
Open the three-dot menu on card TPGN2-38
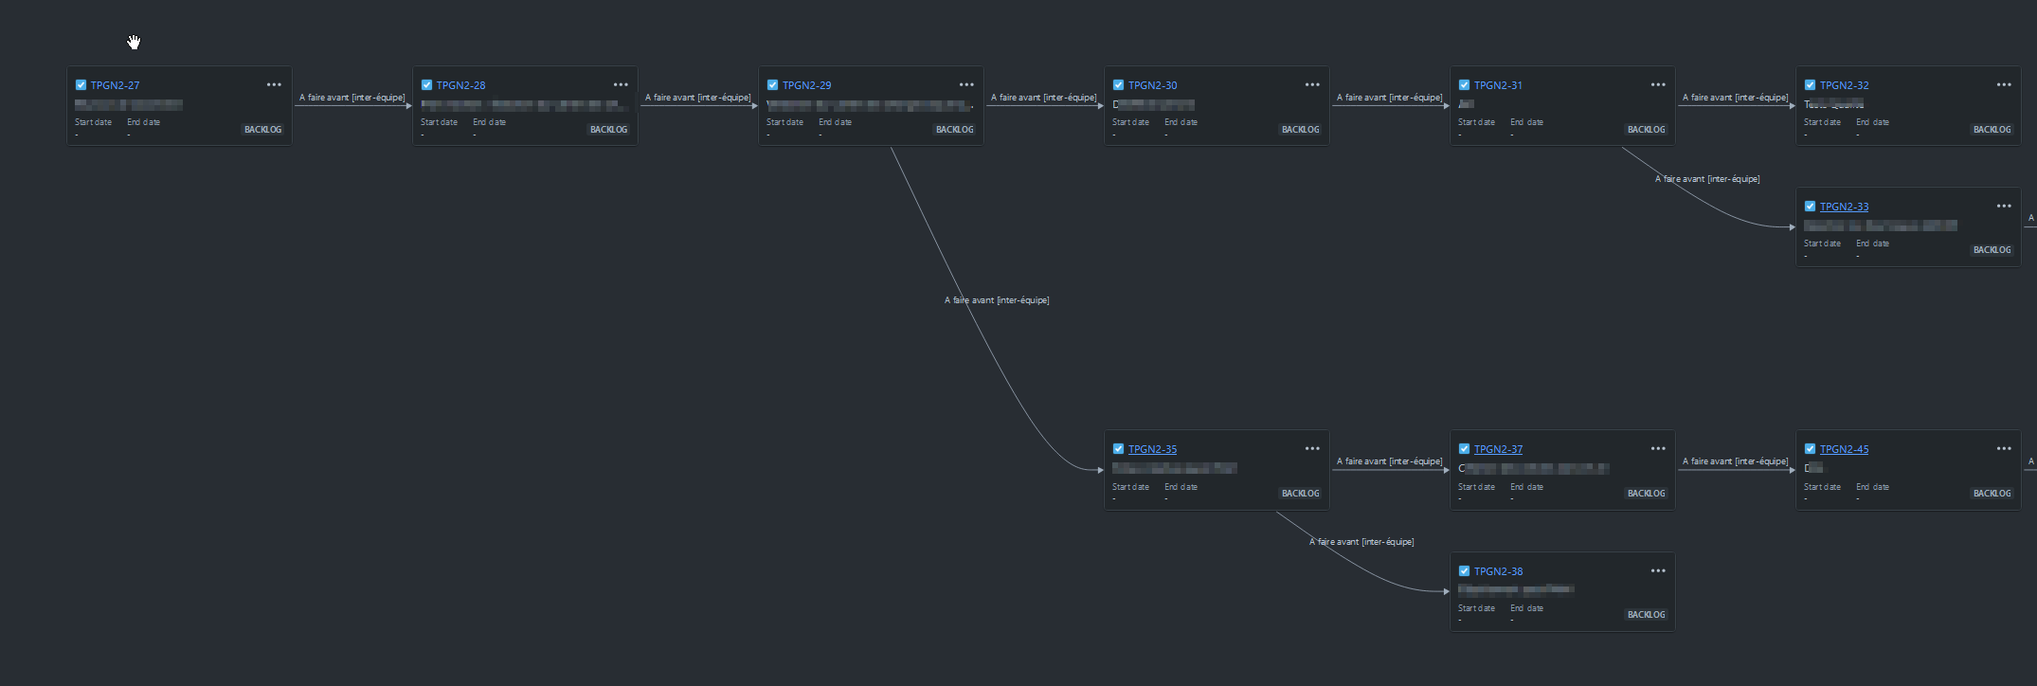(x=1658, y=570)
